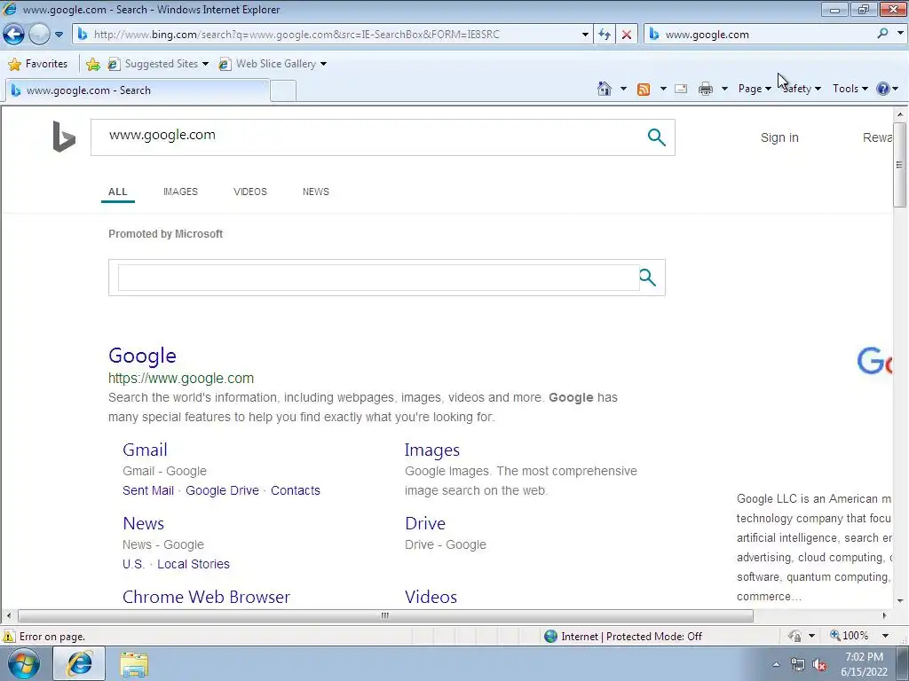The height and width of the screenshot is (681, 909).
Task: Click the IE search box field
Action: pos(765,35)
